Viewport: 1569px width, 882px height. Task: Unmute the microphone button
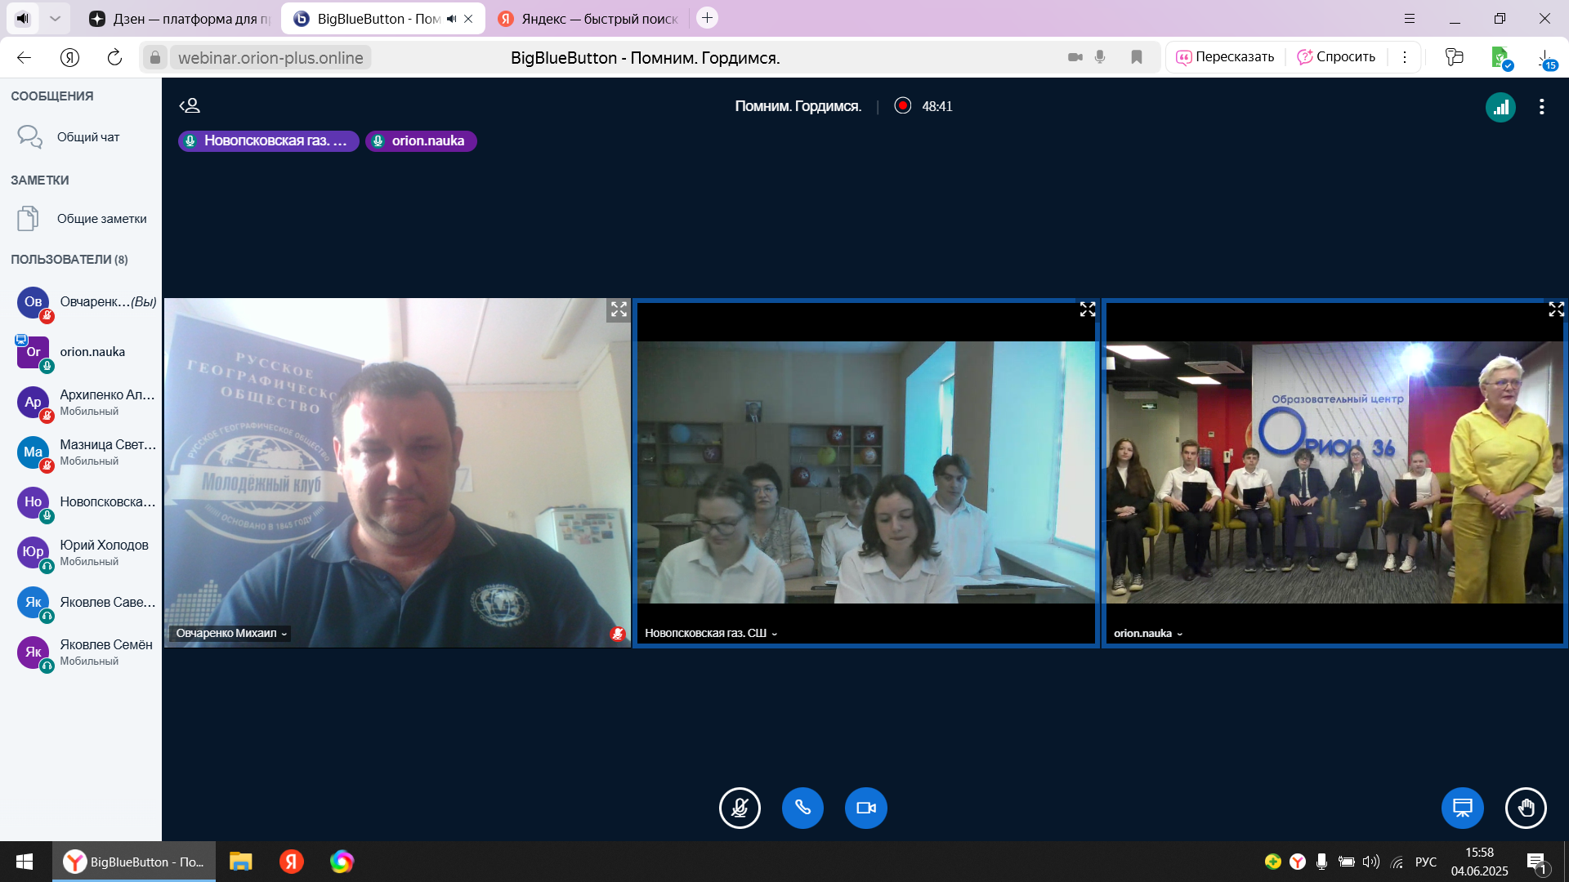[x=740, y=808]
